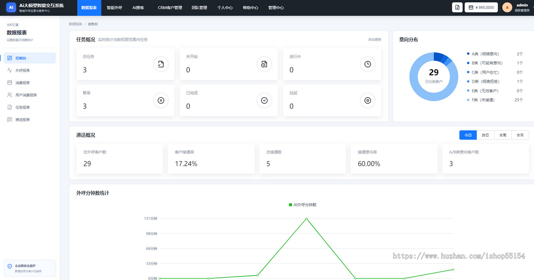Image resolution: width=534 pixels, height=280 pixels.
Task: Click the shield icon beside 企业级安全保护
Action: coord(10,266)
